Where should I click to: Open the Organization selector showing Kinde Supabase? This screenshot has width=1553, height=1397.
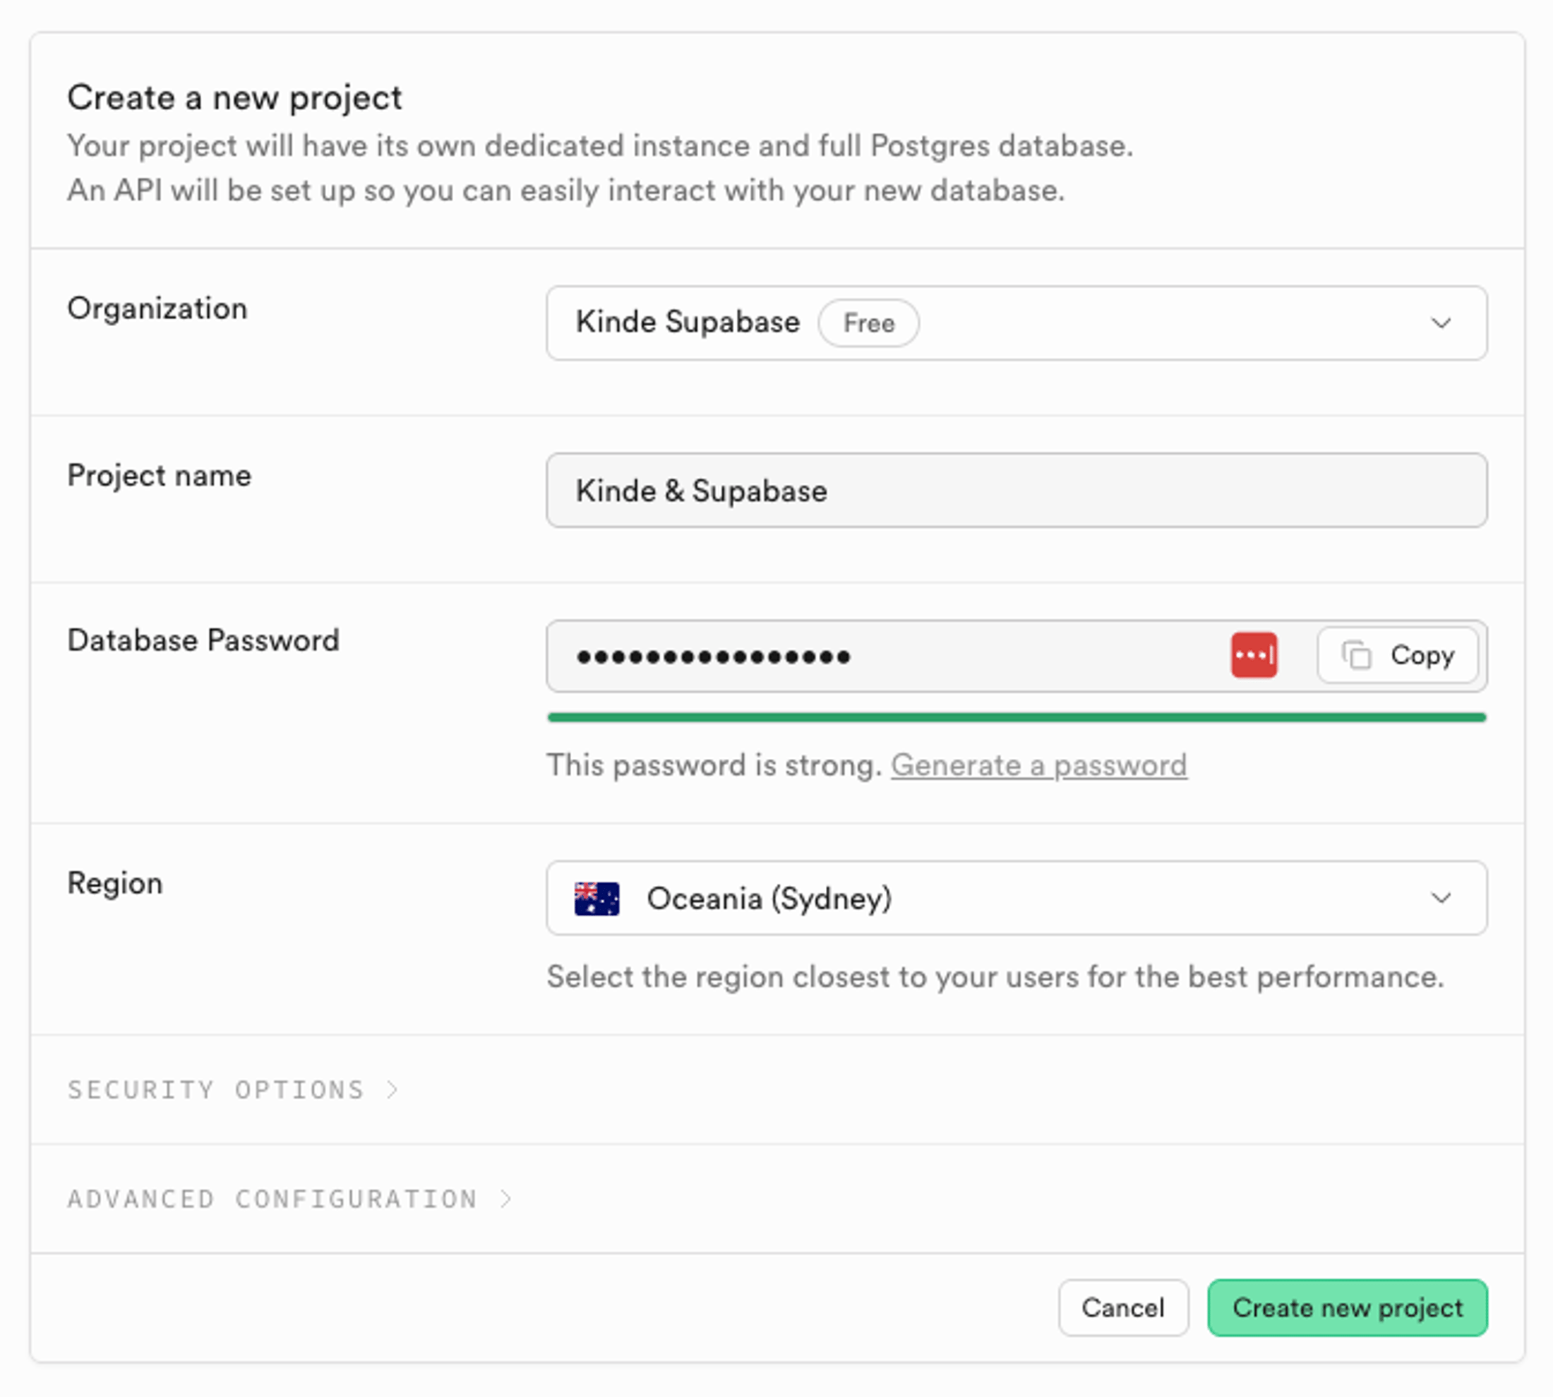pos(1017,323)
